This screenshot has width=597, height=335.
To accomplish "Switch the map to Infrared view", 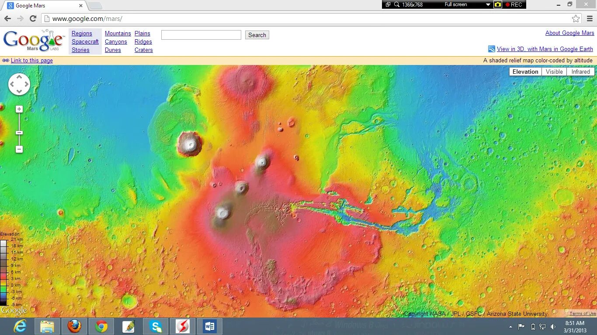I will (580, 72).
